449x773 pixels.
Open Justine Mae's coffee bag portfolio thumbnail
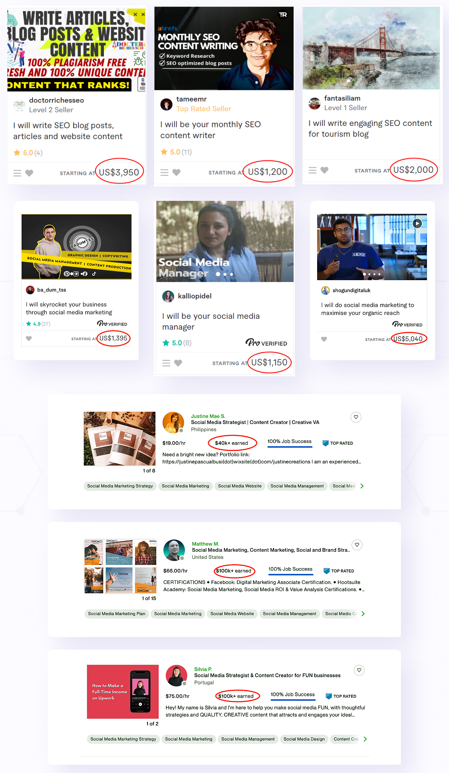coord(120,438)
